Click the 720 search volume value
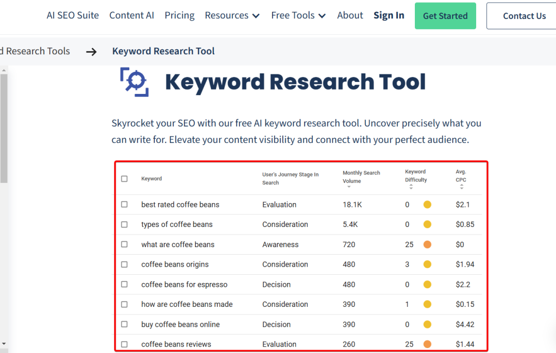Image resolution: width=556 pixels, height=353 pixels. tap(349, 245)
